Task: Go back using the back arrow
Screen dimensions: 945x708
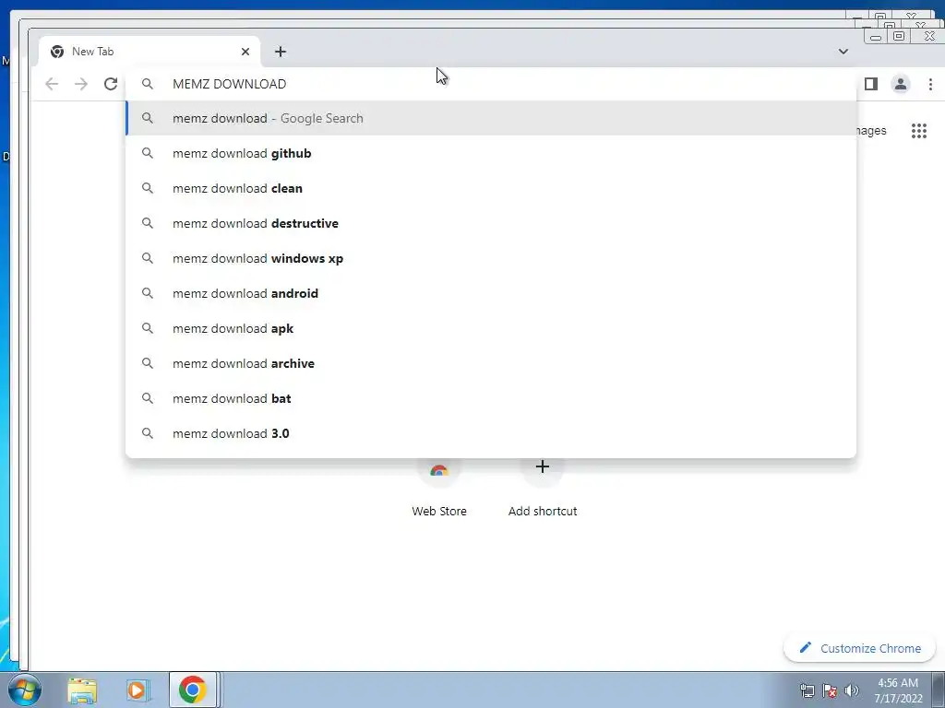Action: coord(52,84)
